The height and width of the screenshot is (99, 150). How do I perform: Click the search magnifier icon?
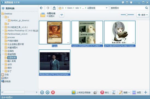(146, 8)
